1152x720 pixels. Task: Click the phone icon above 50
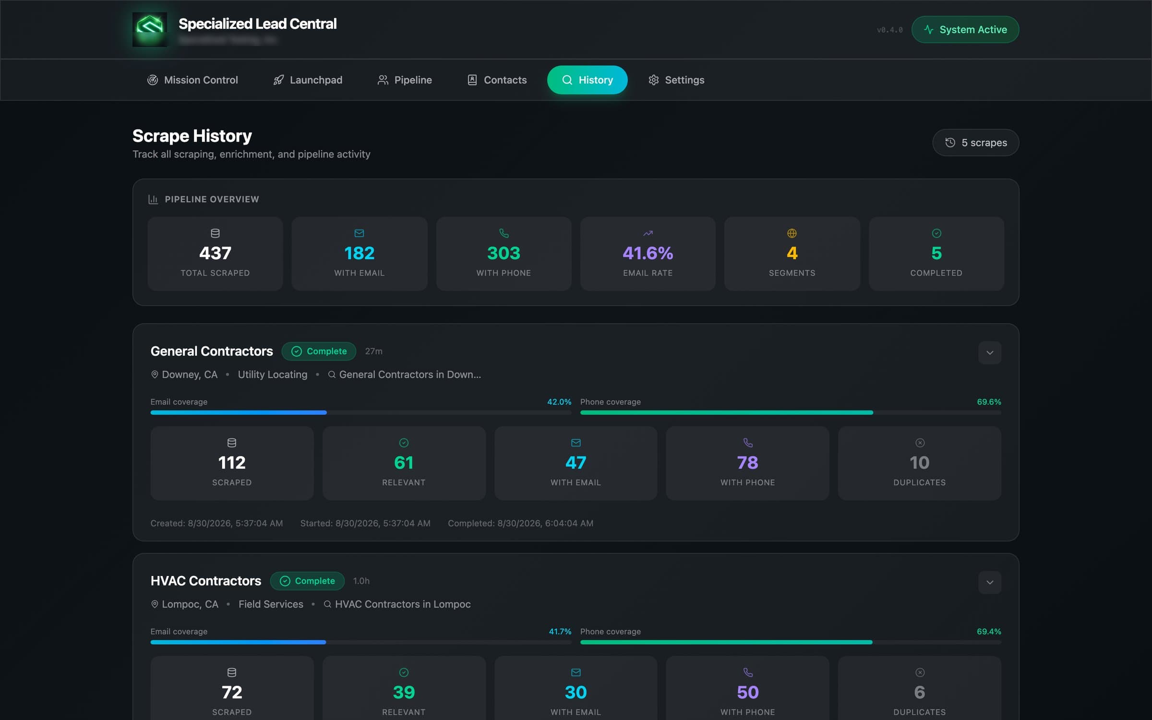click(748, 672)
